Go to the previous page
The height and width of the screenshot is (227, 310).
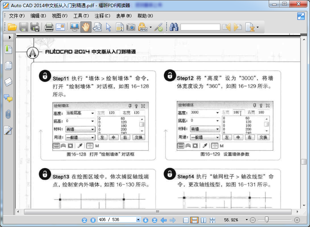pyautogui.click(x=93, y=220)
